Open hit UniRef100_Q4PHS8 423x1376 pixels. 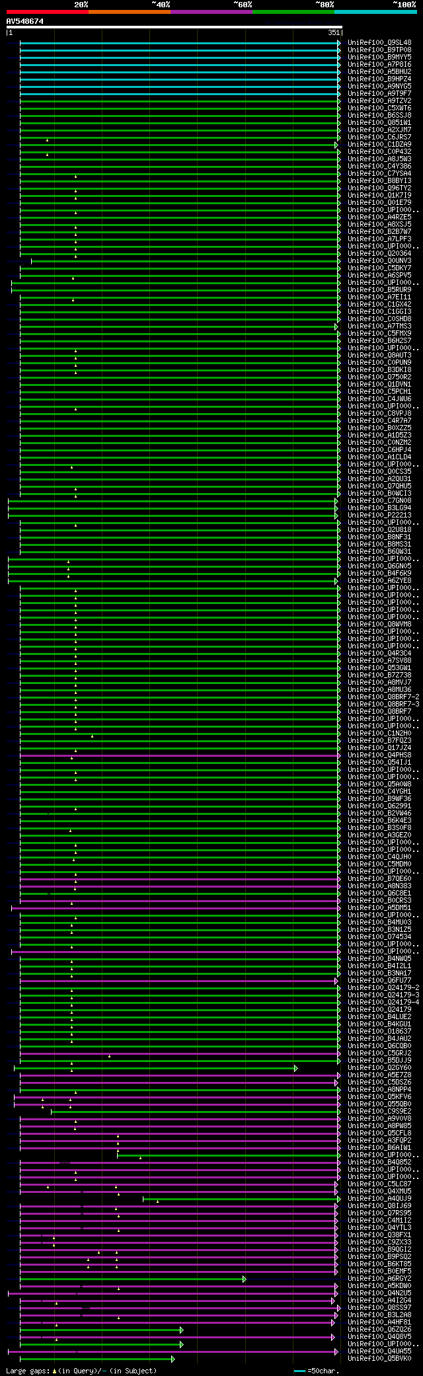coord(379,755)
